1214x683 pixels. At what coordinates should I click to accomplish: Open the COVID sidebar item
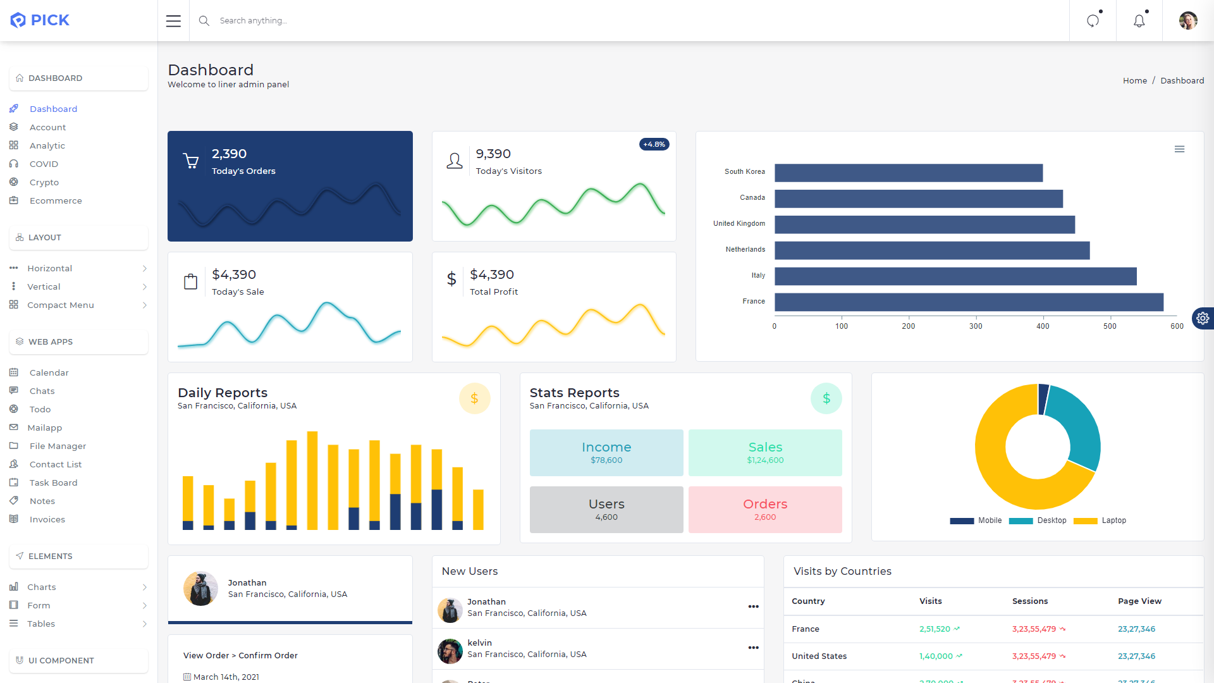[44, 164]
